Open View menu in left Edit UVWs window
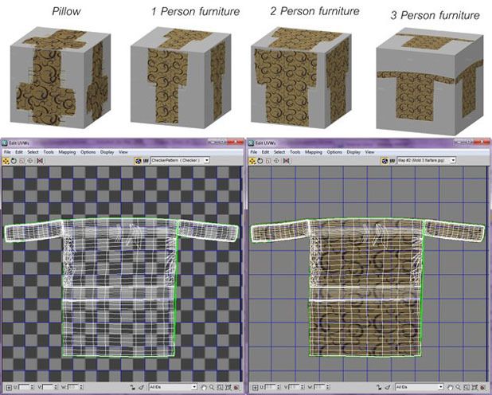This screenshot has height=395, width=492. point(123,152)
